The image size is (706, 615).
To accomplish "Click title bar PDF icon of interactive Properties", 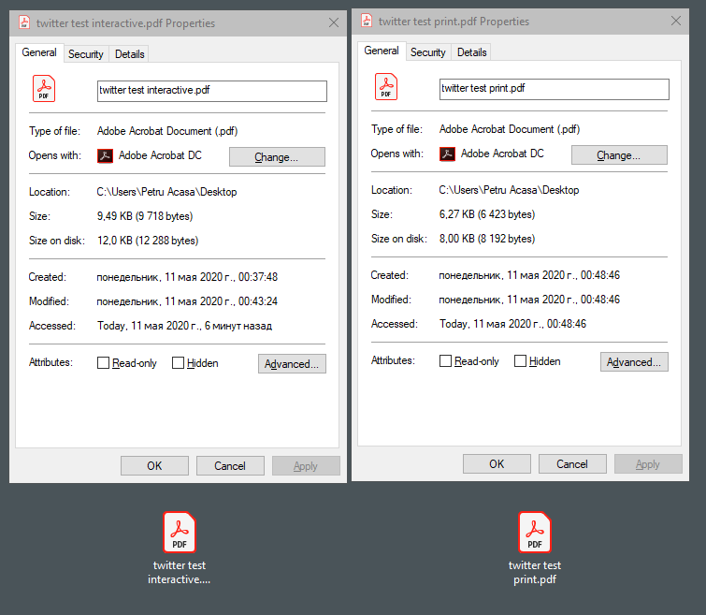I will pyautogui.click(x=24, y=22).
